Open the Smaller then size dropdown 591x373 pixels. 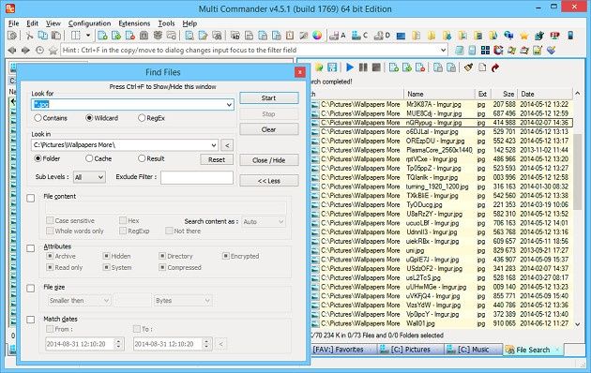point(79,300)
